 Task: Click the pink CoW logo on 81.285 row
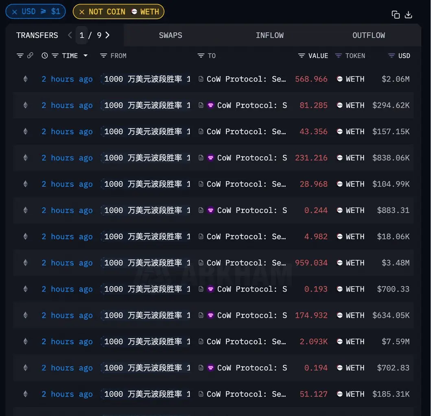pos(210,105)
